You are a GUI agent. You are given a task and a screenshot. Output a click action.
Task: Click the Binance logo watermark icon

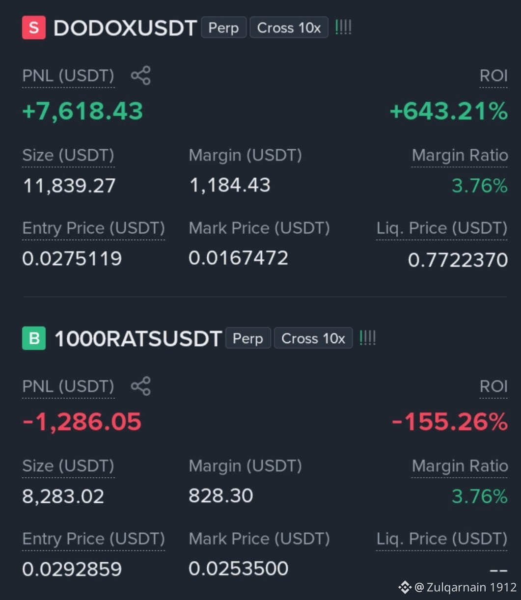pos(405,587)
